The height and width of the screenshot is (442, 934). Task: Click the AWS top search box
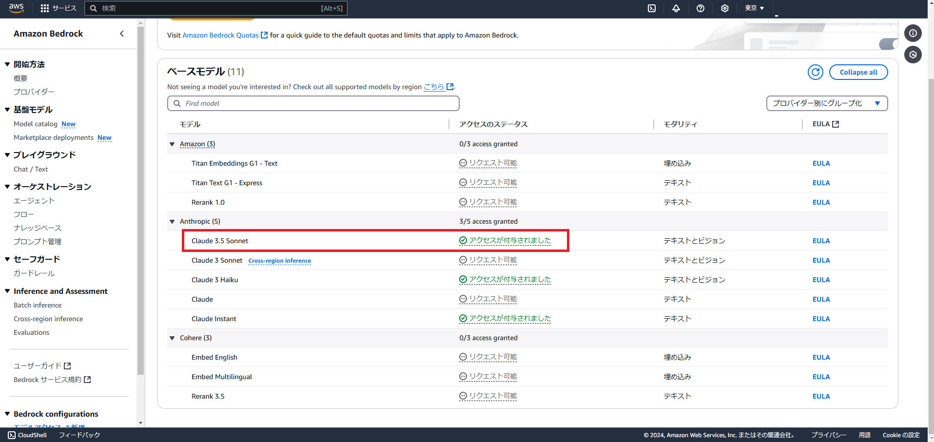pos(216,8)
